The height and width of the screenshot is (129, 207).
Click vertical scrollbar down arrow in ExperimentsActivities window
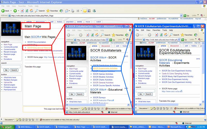click(x=203, y=102)
